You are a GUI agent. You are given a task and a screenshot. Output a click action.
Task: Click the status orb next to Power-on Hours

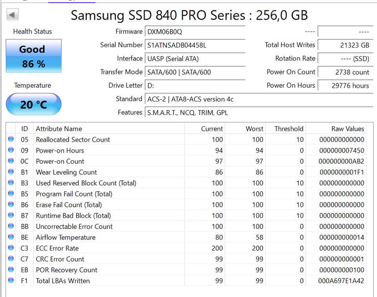click(x=11, y=151)
